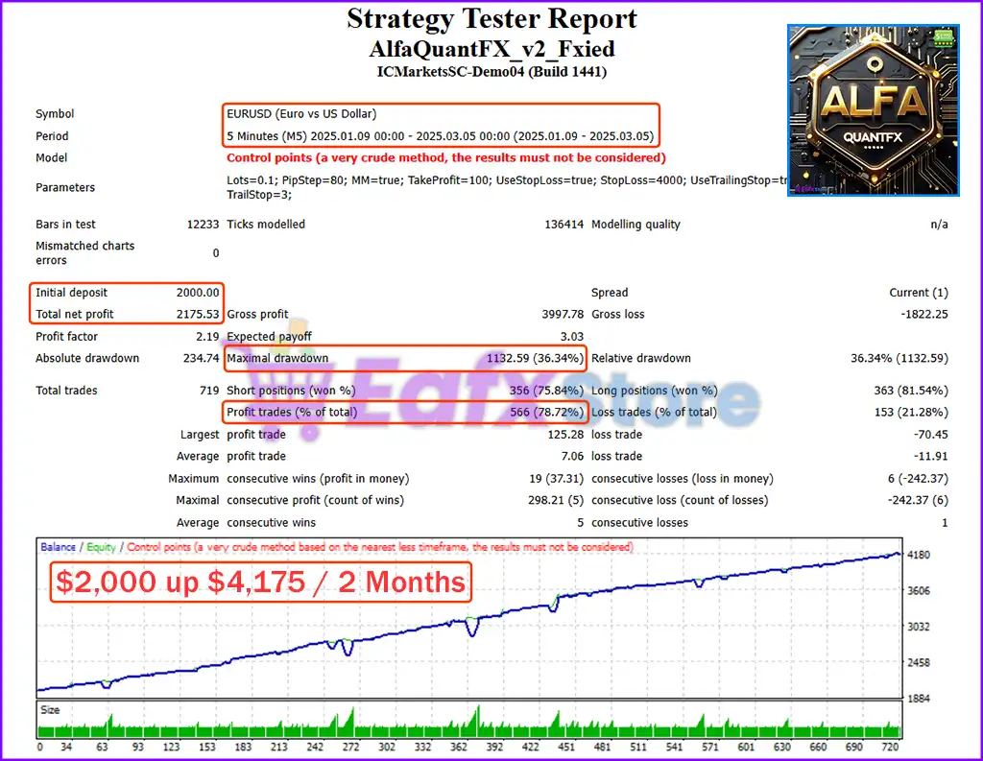The image size is (983, 761).
Task: Click Loss trades value '153 (21.28%)'
Action: pos(912,413)
